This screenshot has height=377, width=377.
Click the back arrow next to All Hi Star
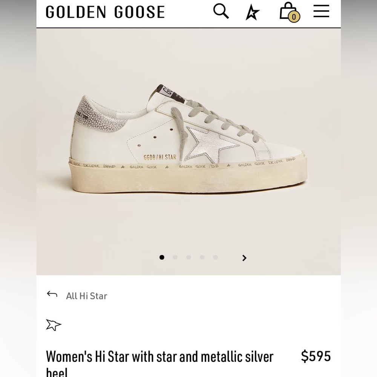click(x=51, y=294)
